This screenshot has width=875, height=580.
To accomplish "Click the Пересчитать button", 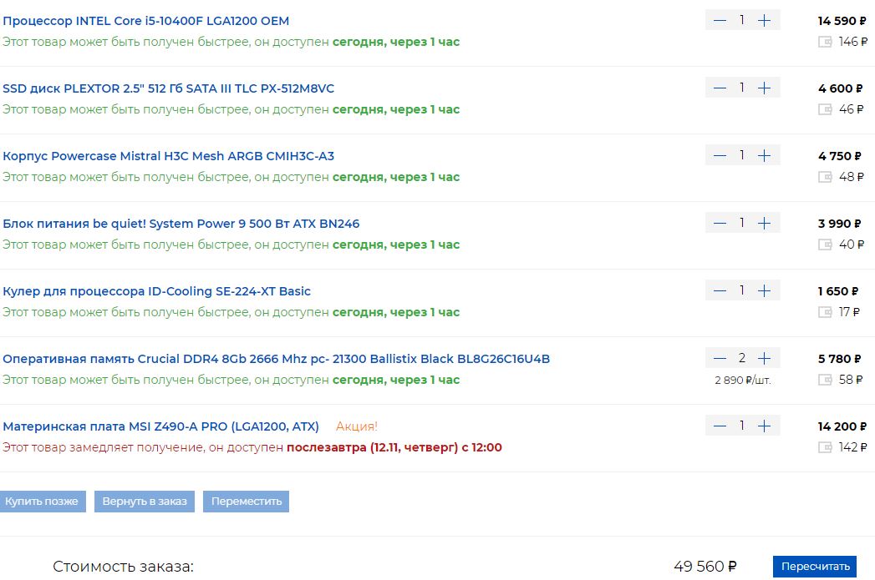I will click(815, 567).
